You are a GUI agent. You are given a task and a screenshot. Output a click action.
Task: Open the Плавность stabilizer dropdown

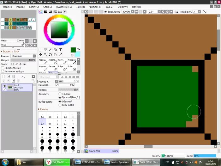coord(199,12)
